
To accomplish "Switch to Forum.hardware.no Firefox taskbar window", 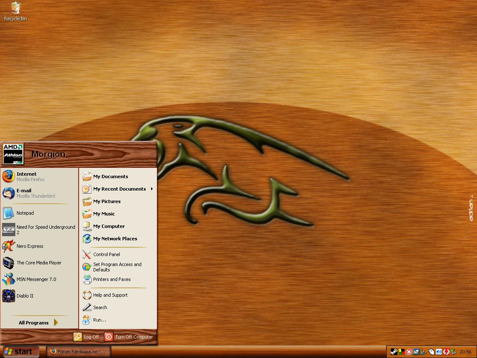I will coord(79,352).
